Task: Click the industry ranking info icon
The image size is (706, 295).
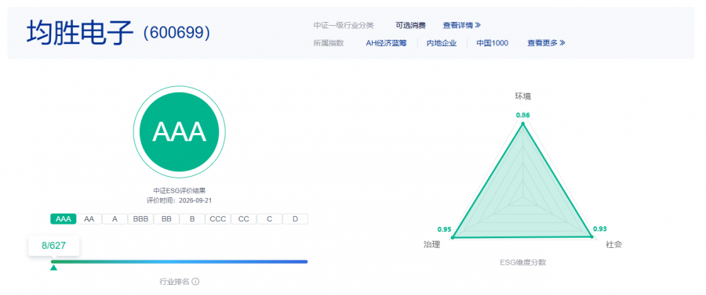Action: click(195, 282)
